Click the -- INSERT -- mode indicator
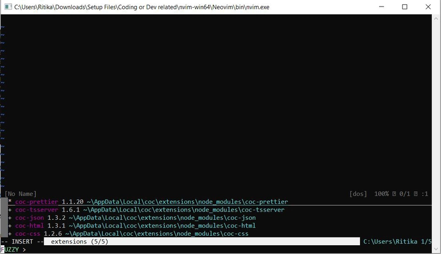Viewport: 441px width, 254px height. 22,242
